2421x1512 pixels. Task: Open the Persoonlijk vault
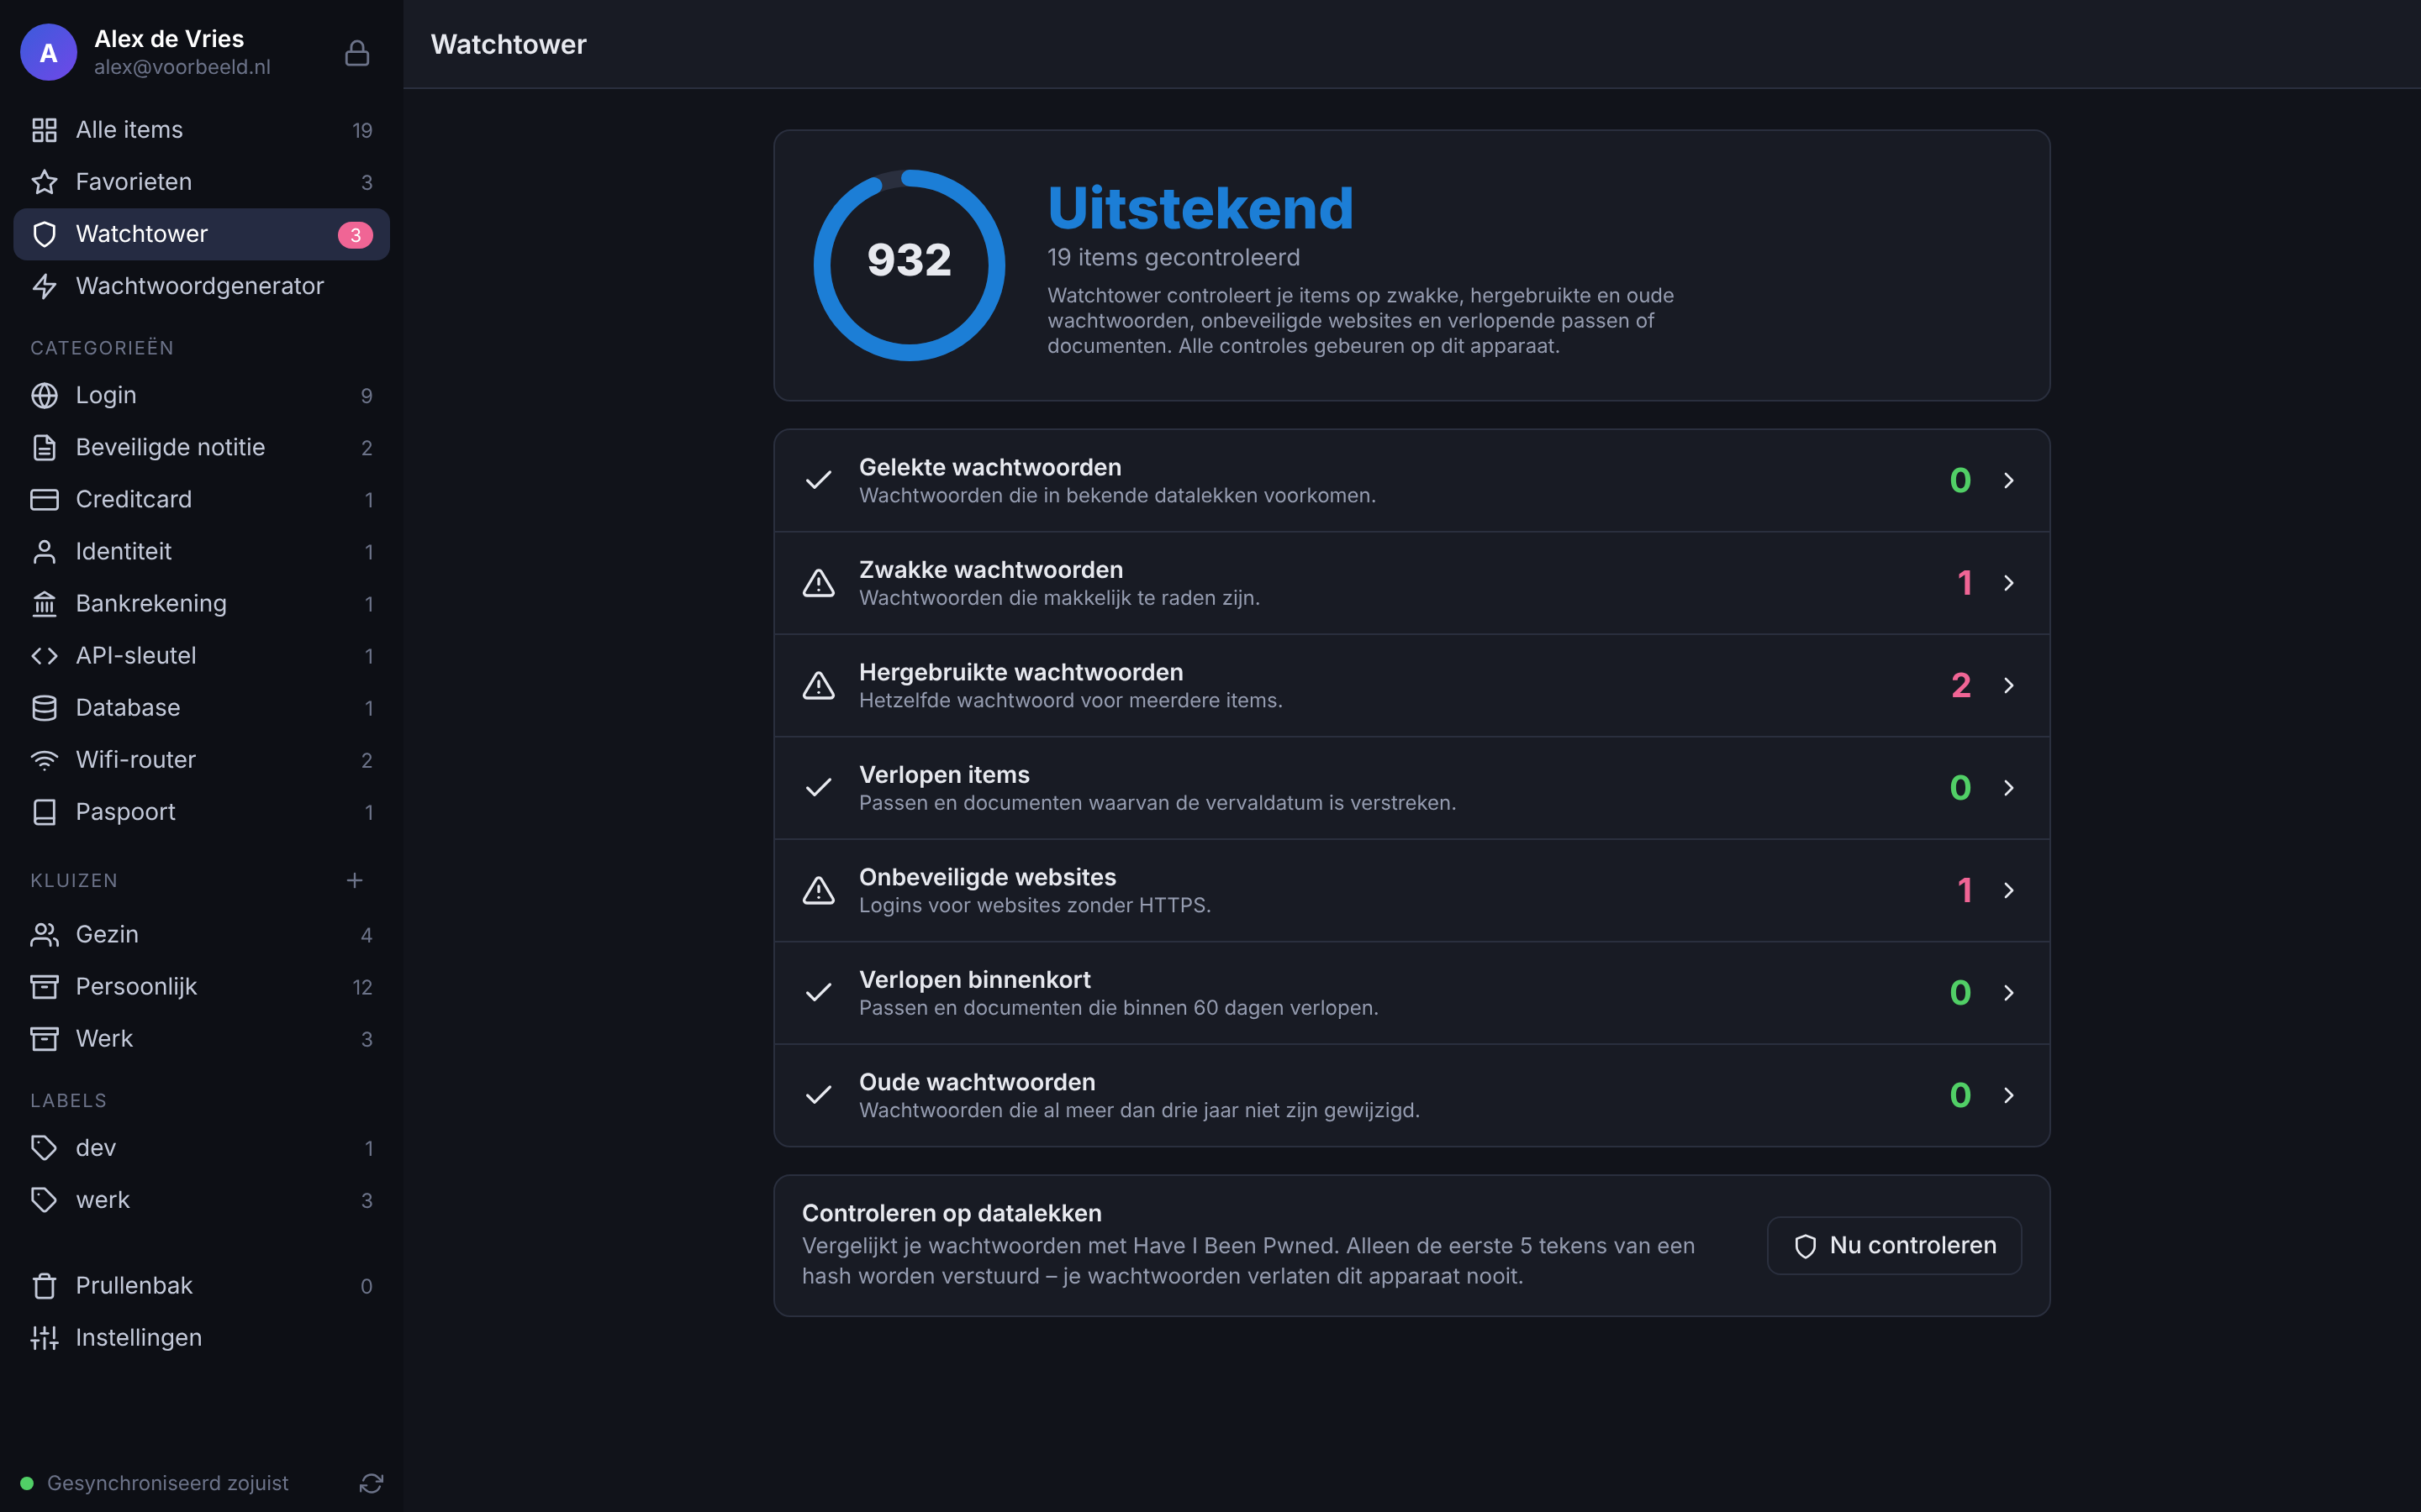[201, 986]
